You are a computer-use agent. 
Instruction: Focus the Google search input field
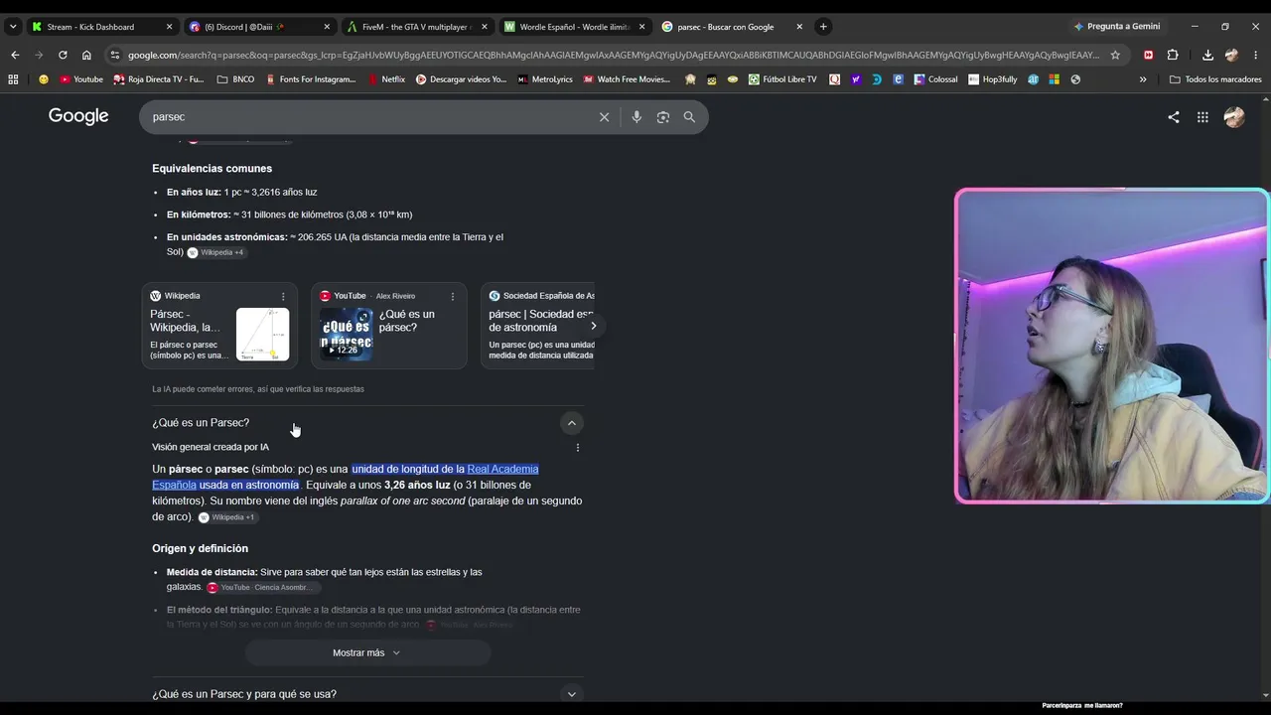(367, 117)
